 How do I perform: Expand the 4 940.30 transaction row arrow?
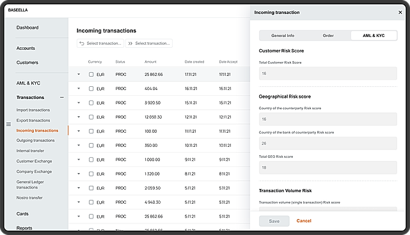79,202
